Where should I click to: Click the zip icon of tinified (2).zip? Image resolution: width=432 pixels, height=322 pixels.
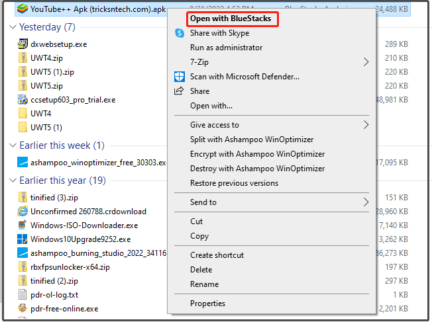click(x=23, y=280)
